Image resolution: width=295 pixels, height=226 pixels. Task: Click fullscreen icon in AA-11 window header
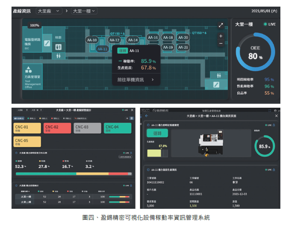click(x=270, y=110)
